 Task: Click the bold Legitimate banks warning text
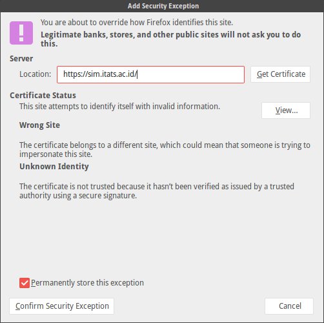[171, 39]
